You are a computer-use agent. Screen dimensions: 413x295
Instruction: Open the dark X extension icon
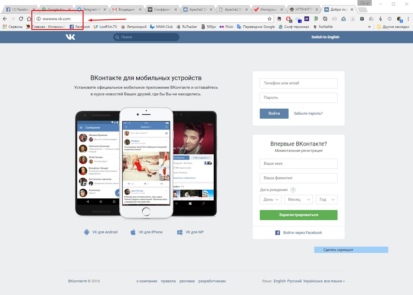(x=362, y=19)
